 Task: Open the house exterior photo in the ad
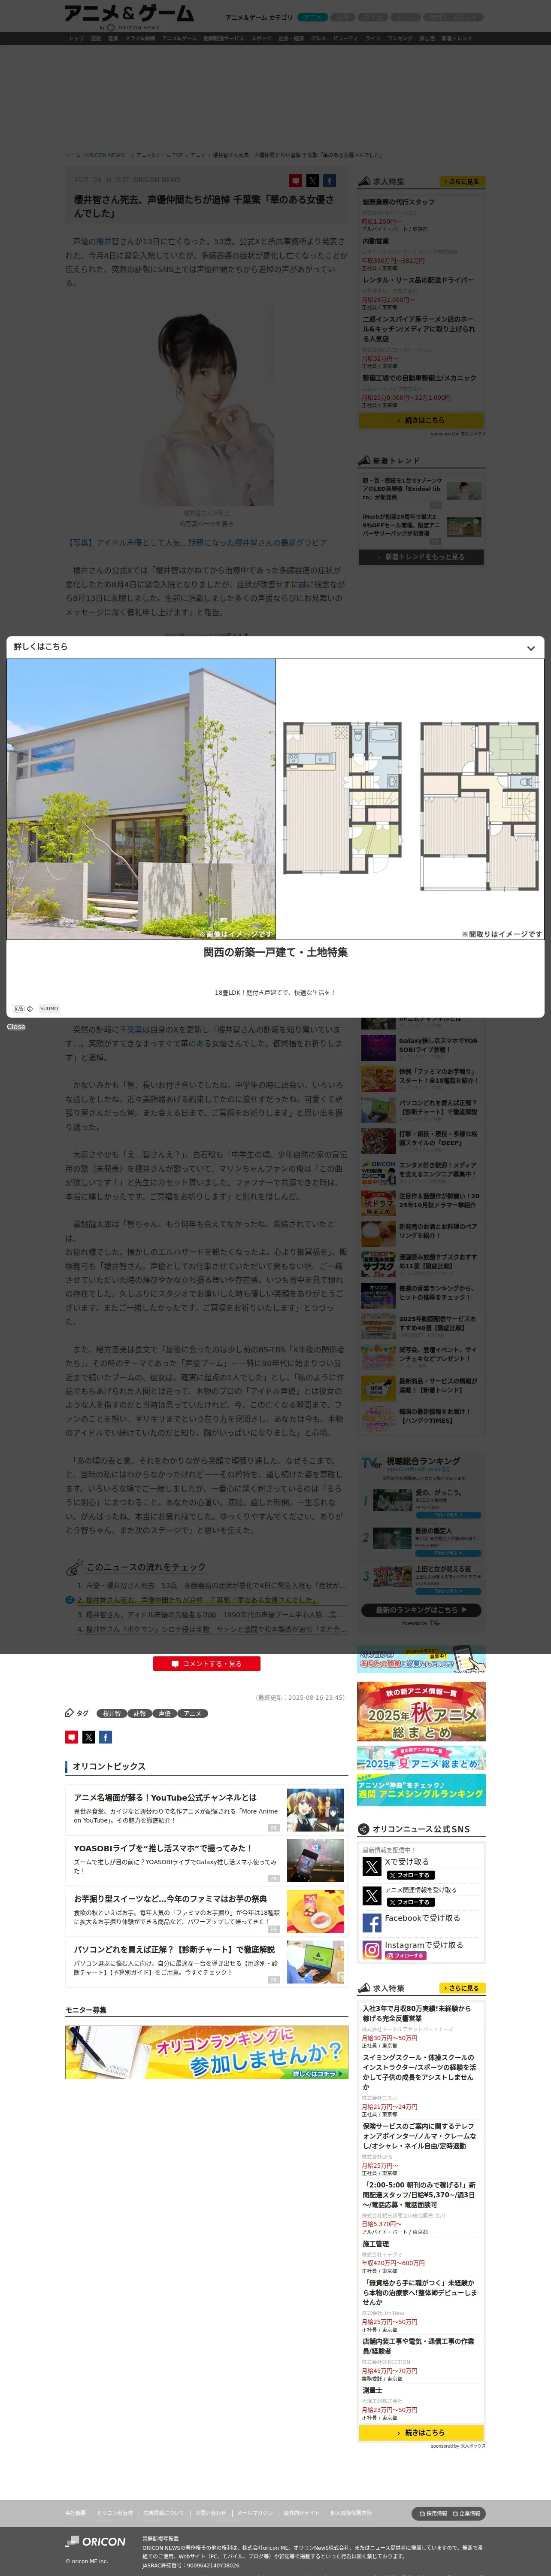pos(141,798)
